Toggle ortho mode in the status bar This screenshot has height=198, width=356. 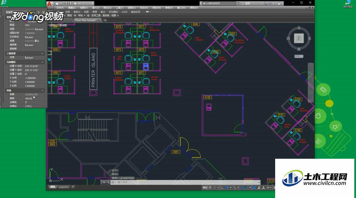click(222, 188)
